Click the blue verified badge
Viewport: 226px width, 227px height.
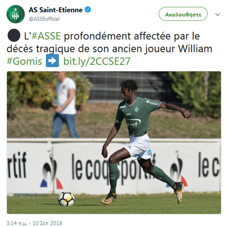tap(88, 10)
